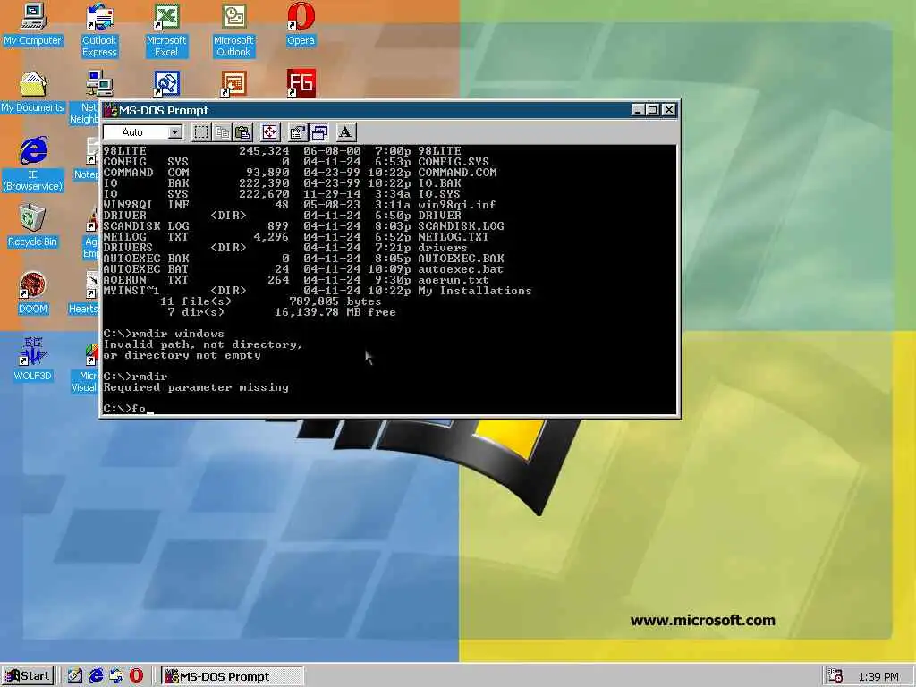Click Show Desktop in Quick Launch
This screenshot has height=687, width=916.
[x=75, y=676]
